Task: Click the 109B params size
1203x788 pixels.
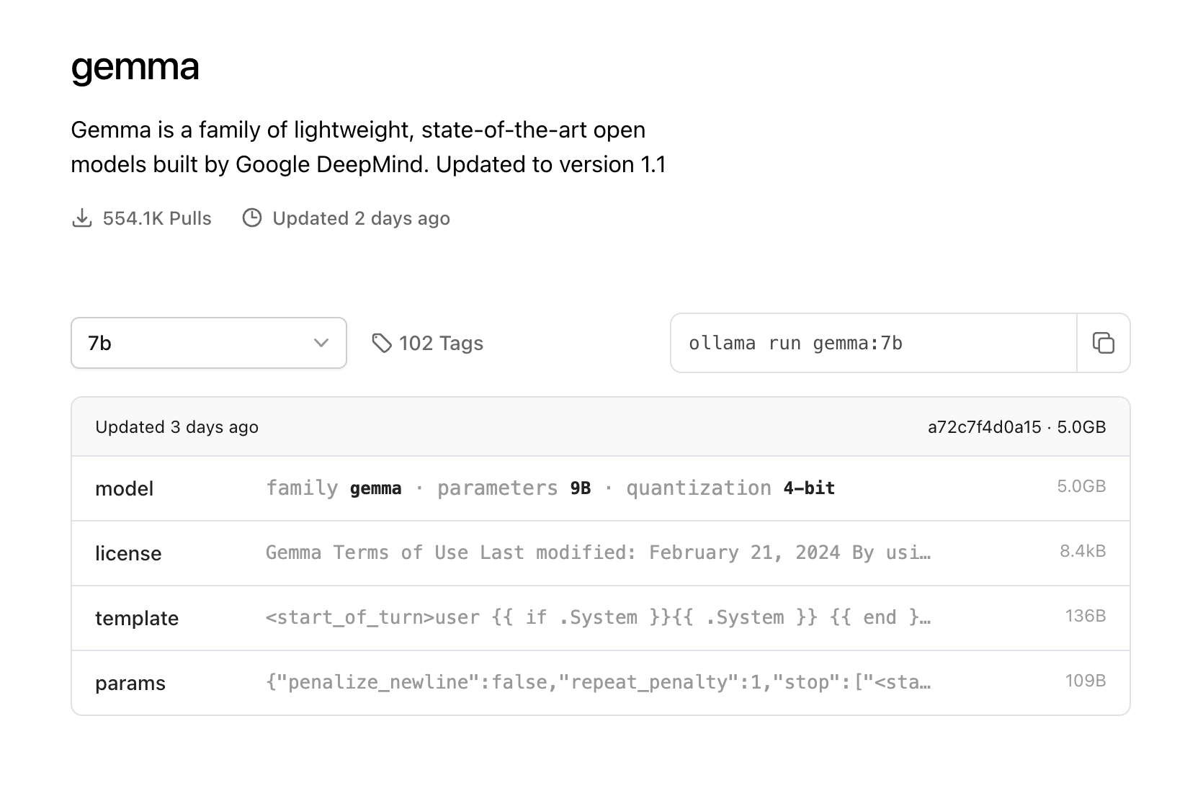Action: [x=1086, y=681]
